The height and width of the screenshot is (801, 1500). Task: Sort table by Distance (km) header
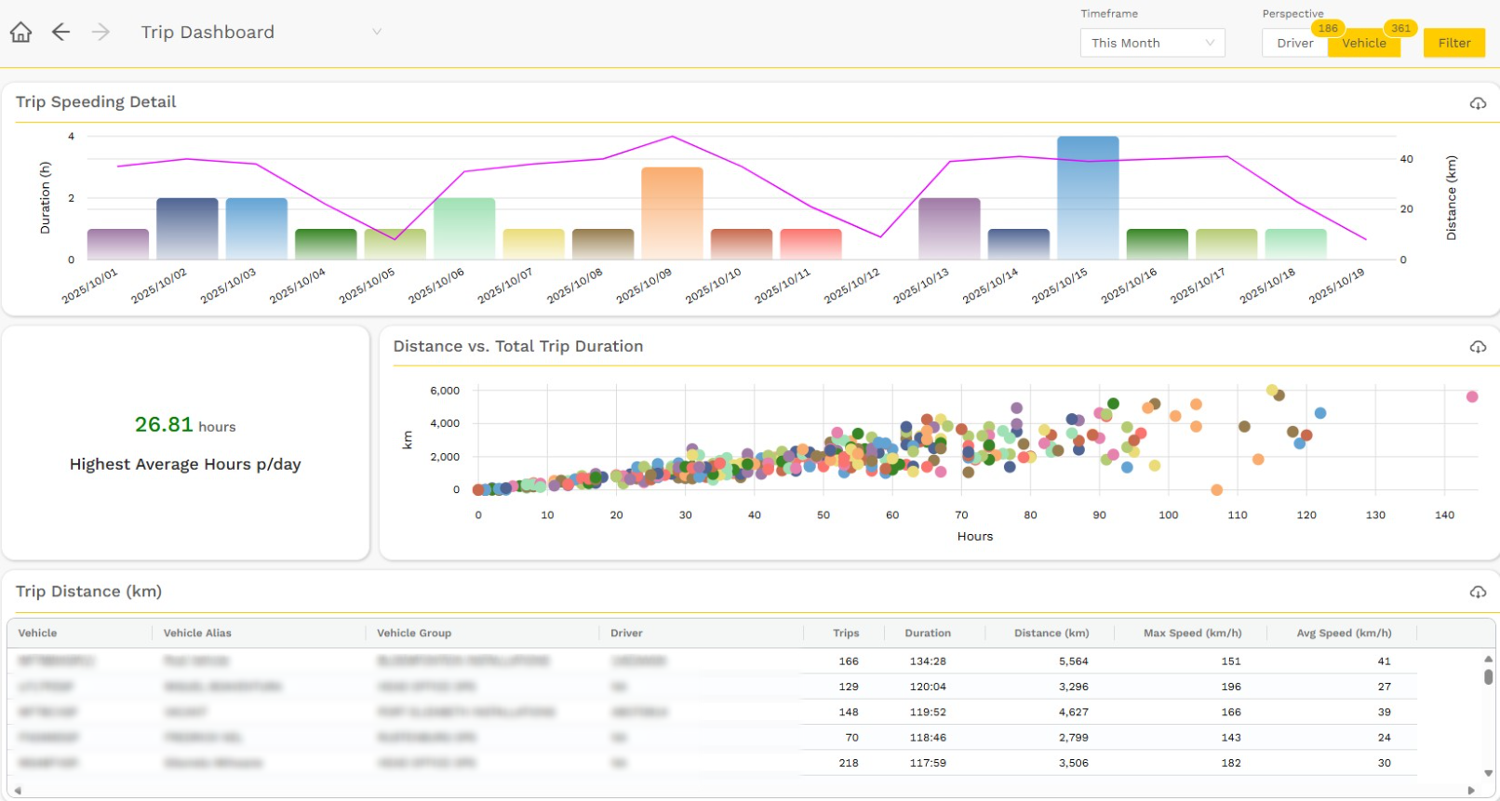pos(1051,634)
